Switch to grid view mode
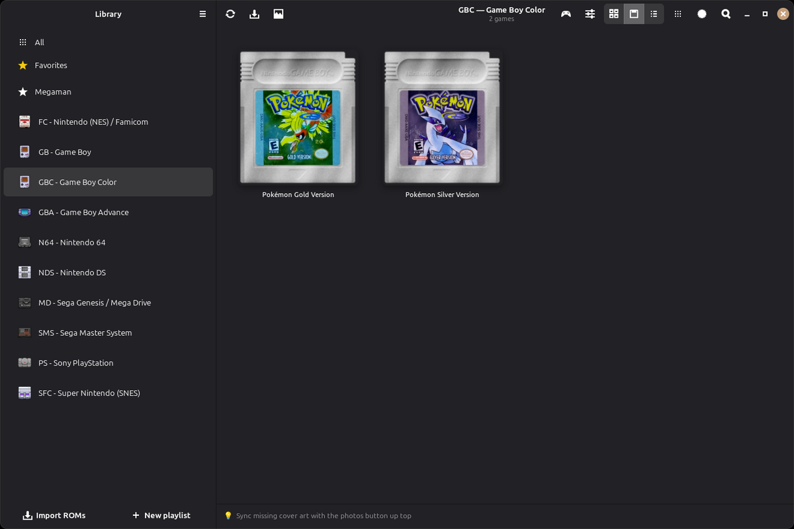This screenshot has height=529, width=794. pos(614,14)
